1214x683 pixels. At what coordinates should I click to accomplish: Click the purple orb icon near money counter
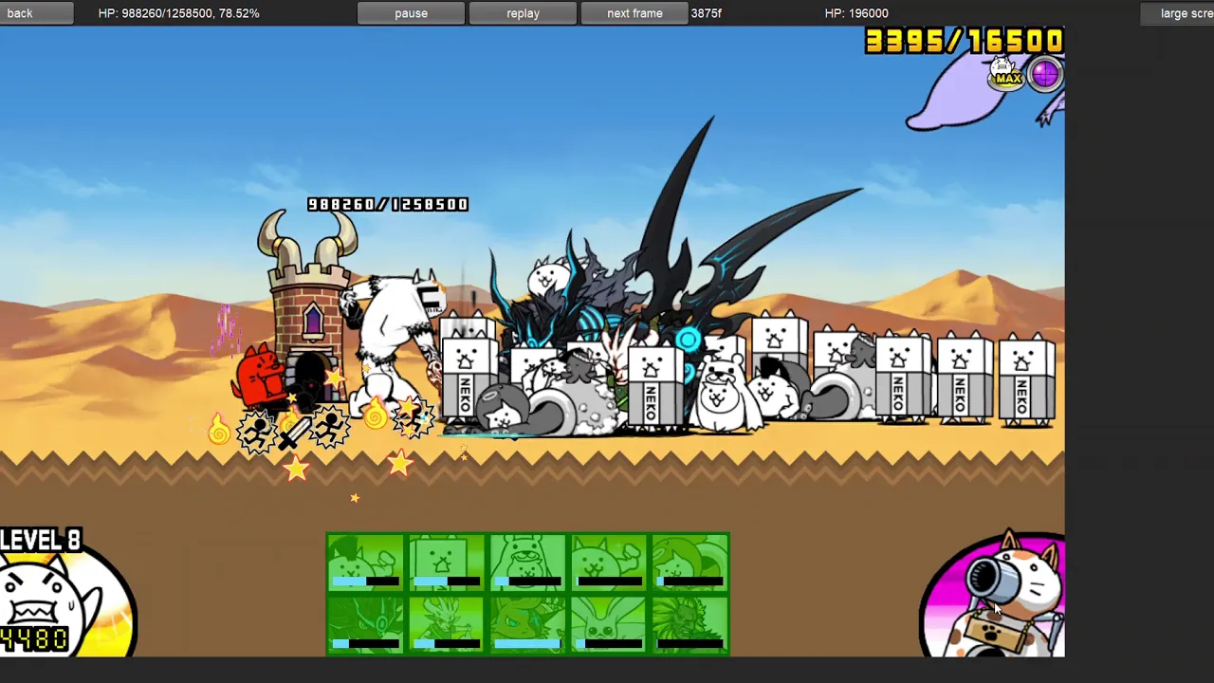click(x=1045, y=75)
